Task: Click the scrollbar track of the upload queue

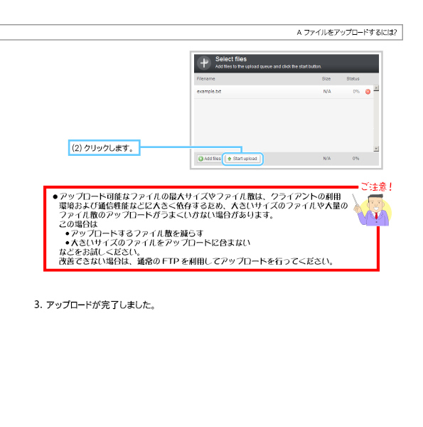Action: 376,118
